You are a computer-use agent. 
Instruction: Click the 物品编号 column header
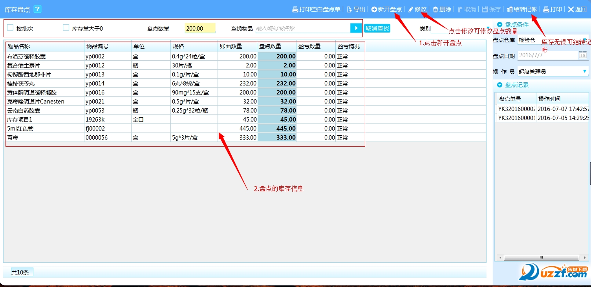click(x=108, y=46)
